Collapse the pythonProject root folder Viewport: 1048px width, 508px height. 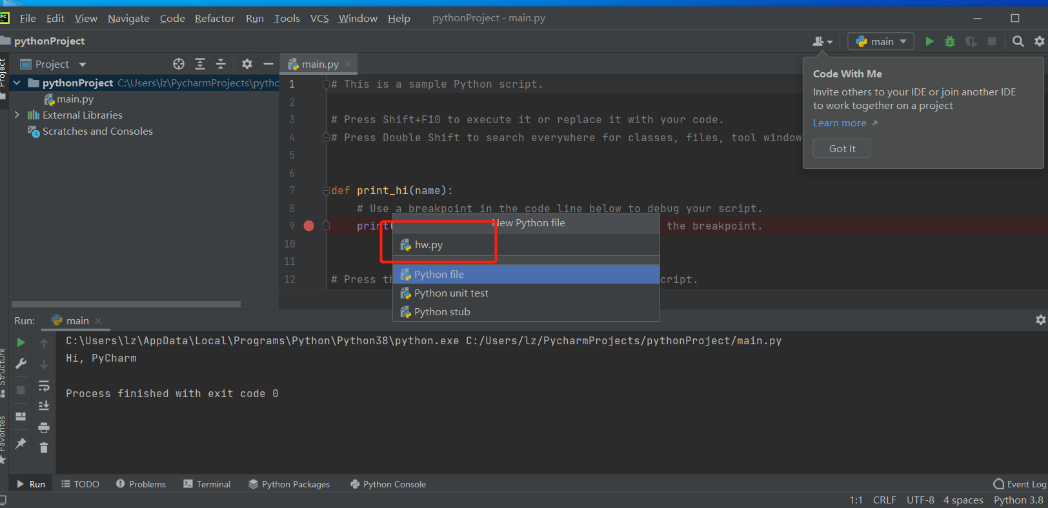(x=17, y=83)
